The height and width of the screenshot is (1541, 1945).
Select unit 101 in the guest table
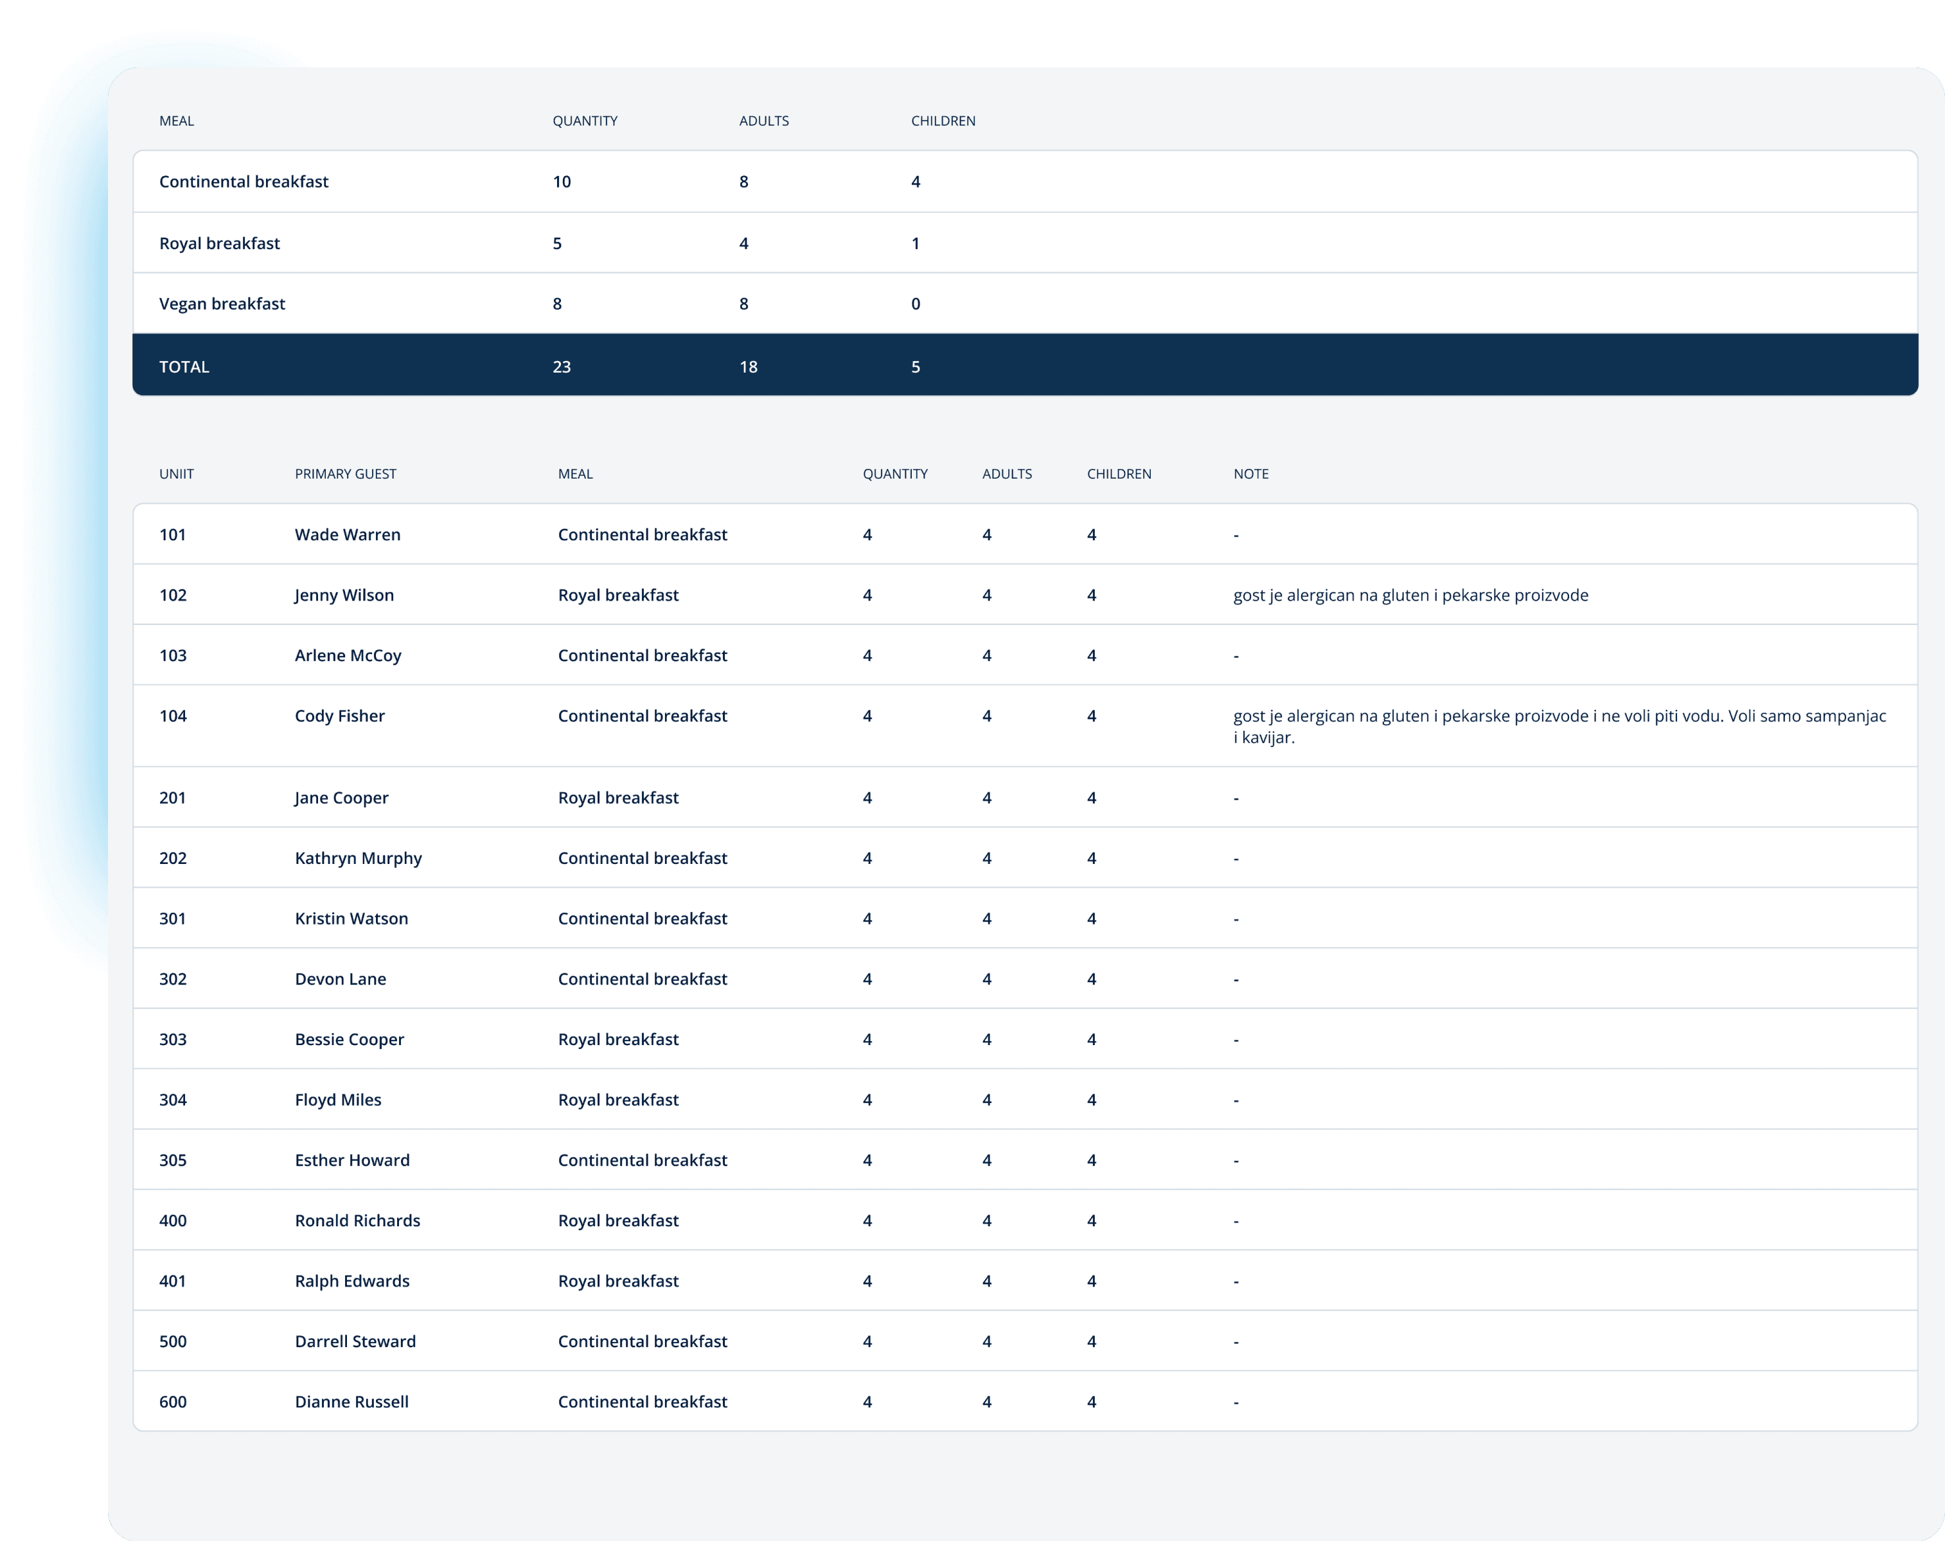[172, 534]
